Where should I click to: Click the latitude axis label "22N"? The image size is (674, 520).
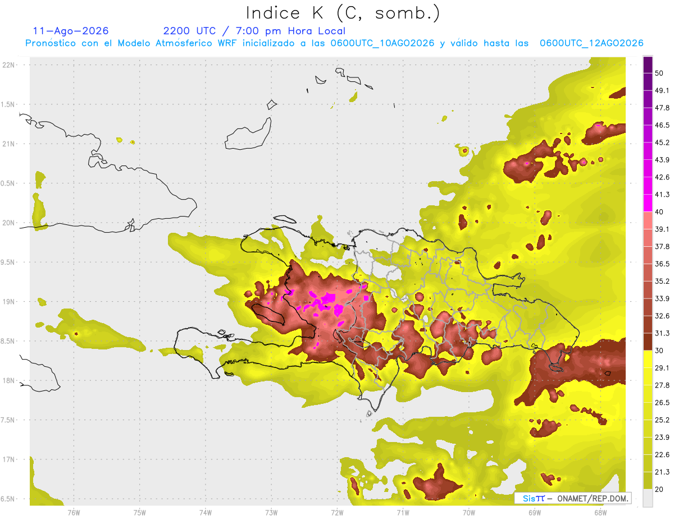click(x=10, y=65)
